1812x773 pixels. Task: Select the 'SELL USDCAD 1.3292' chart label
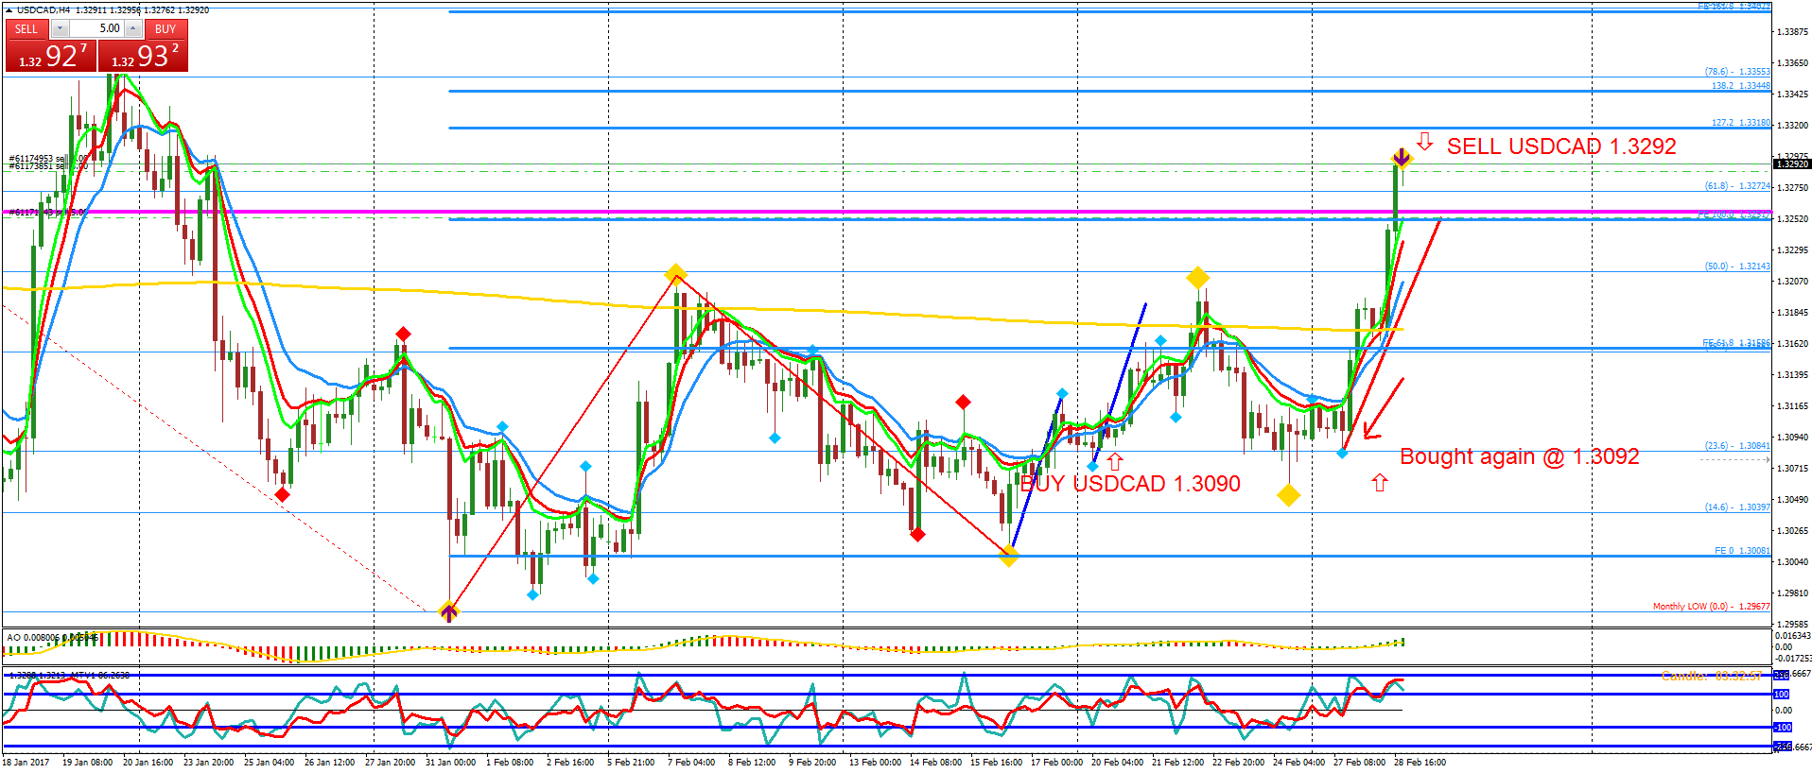tap(1561, 146)
